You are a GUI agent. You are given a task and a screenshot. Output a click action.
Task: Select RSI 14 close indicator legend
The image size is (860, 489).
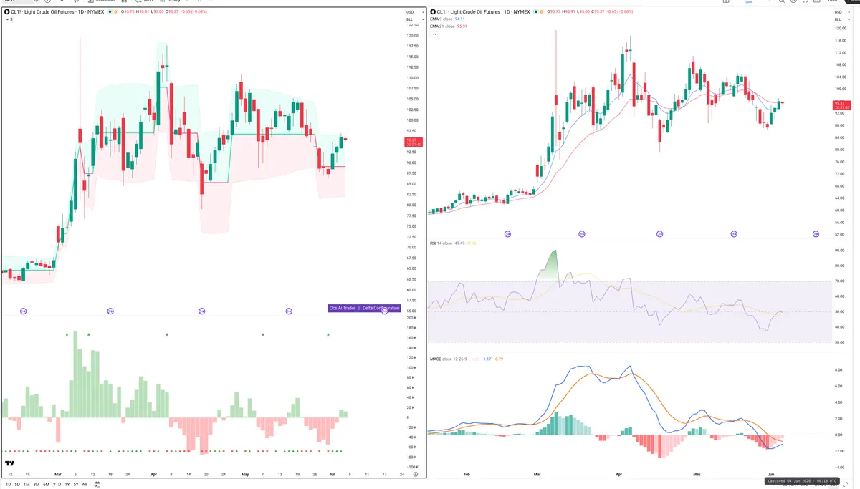(441, 243)
